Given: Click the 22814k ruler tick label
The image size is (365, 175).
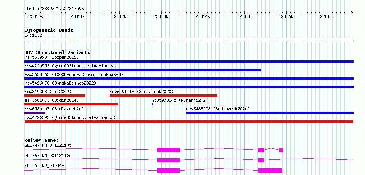Looking at the screenshot, I should click(x=203, y=16).
